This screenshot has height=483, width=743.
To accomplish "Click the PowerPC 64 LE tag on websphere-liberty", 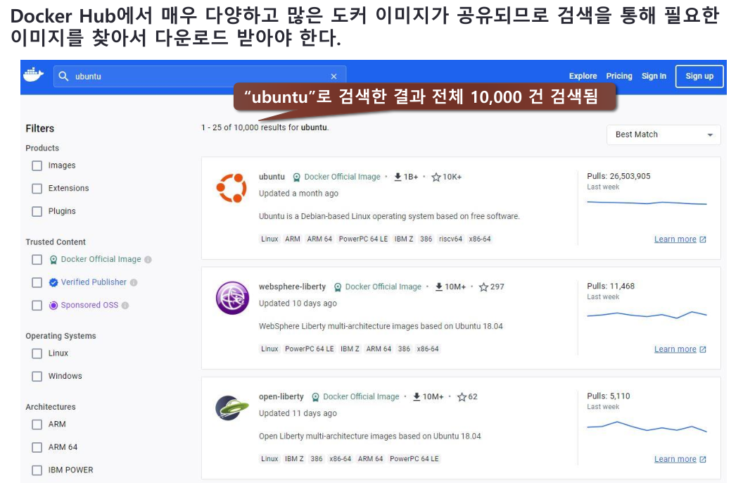I will coord(309,349).
